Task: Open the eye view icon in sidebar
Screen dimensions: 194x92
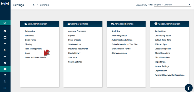Action: coord(5,31)
